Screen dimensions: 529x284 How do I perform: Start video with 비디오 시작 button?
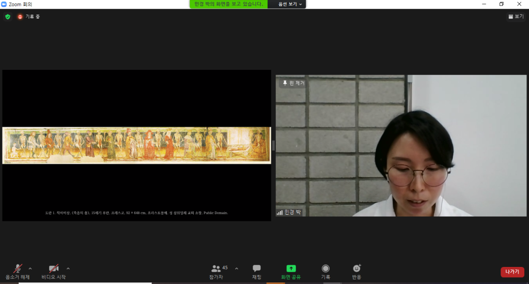click(x=54, y=272)
